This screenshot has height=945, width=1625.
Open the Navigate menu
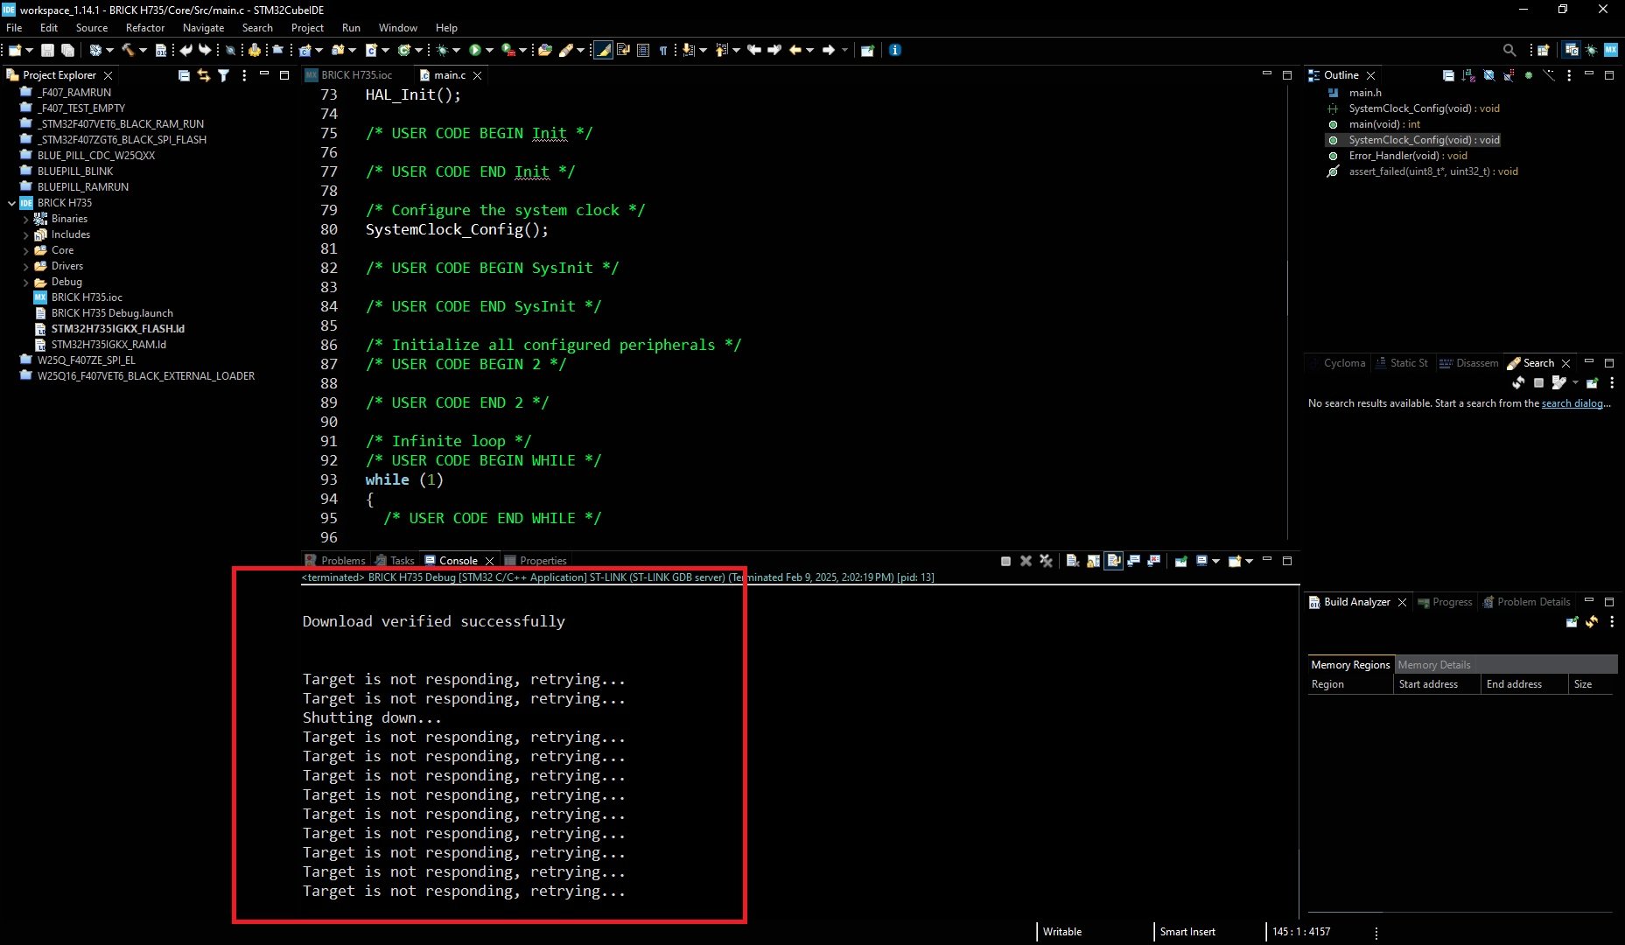[203, 28]
